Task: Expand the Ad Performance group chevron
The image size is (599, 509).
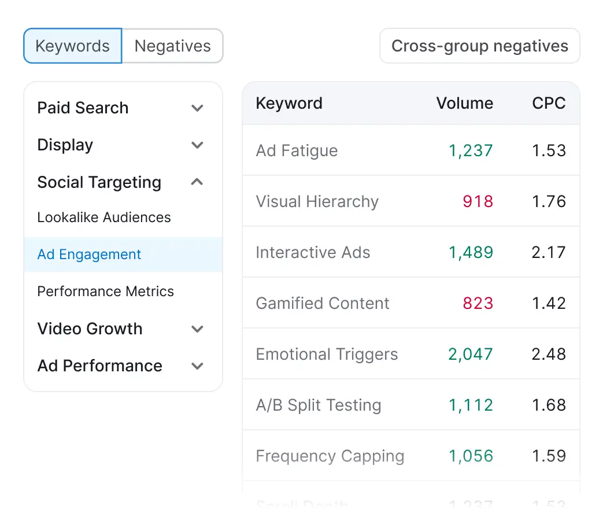Action: point(197,366)
